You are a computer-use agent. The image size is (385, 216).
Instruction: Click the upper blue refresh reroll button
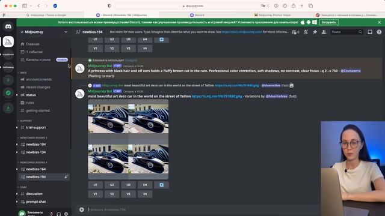(161, 40)
